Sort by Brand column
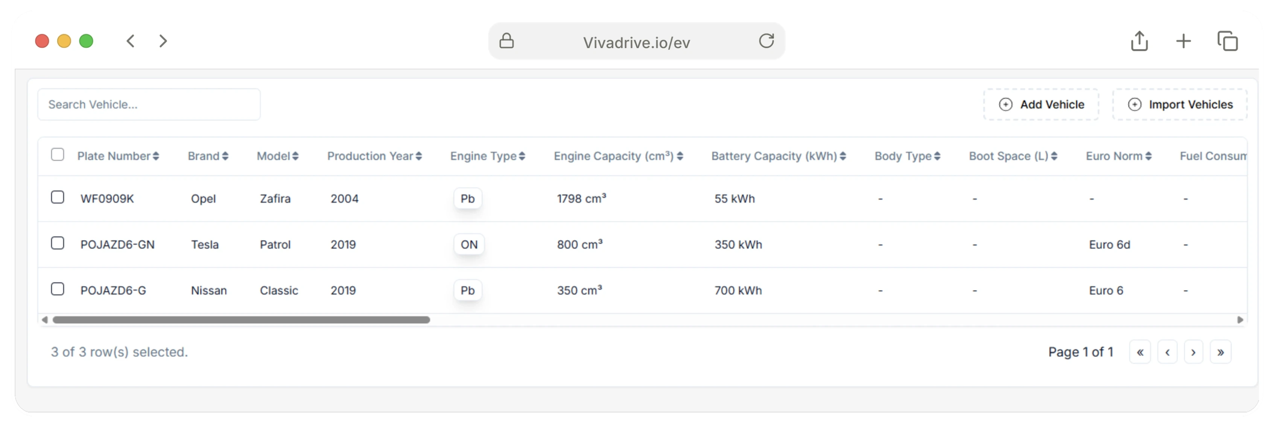The image size is (1276, 424). [x=208, y=156]
